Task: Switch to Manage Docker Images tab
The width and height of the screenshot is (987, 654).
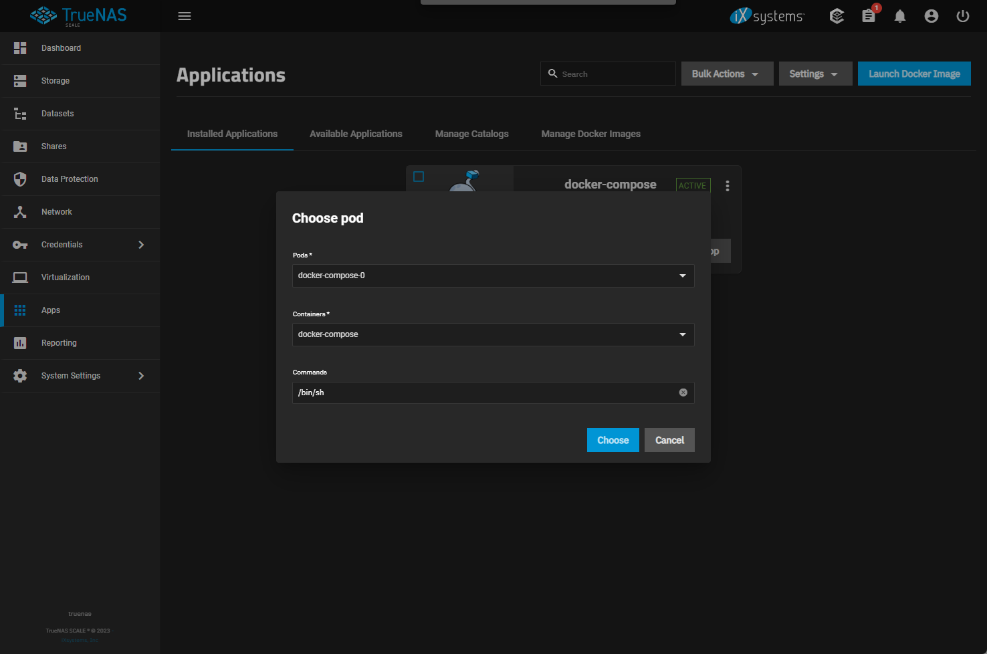Action: pyautogui.click(x=591, y=134)
